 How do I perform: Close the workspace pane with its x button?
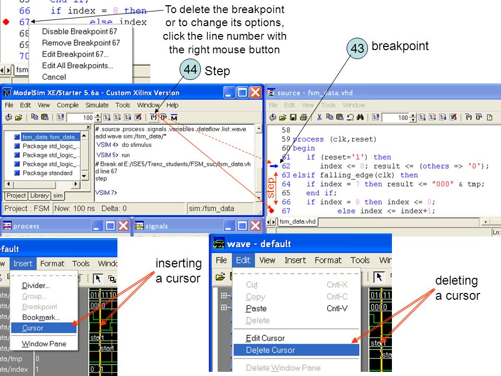point(89,127)
